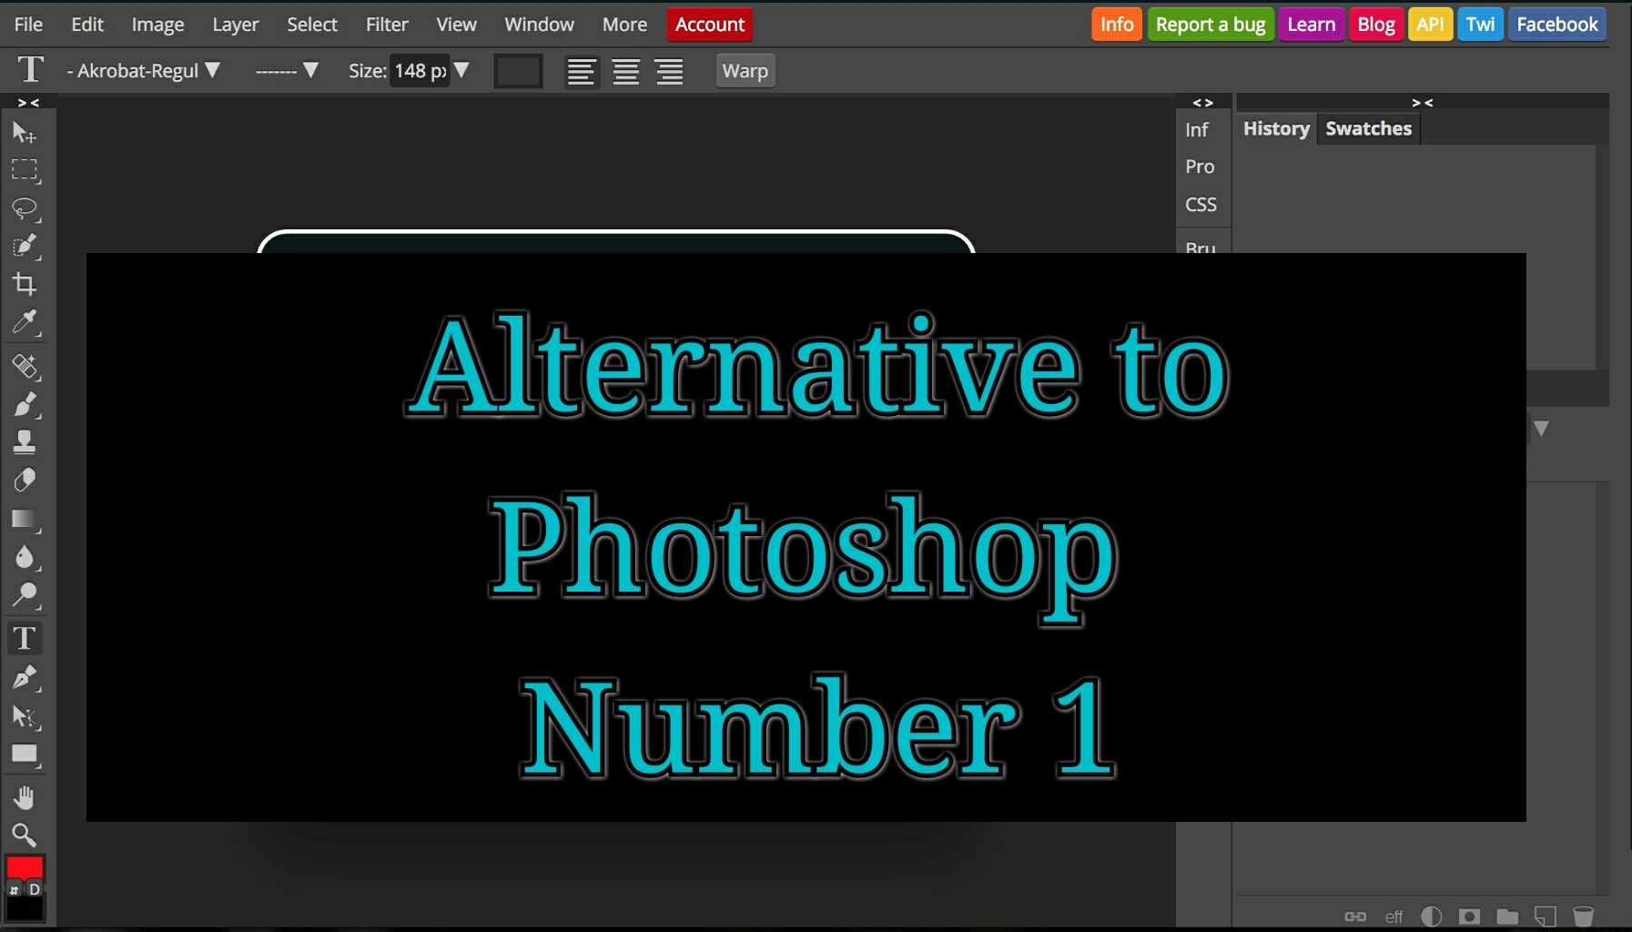Select the Lasso tool
The width and height of the screenshot is (1632, 932).
click(x=25, y=208)
